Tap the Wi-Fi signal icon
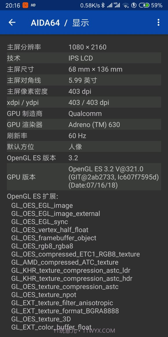The height and width of the screenshot is (337, 168). [126, 5]
